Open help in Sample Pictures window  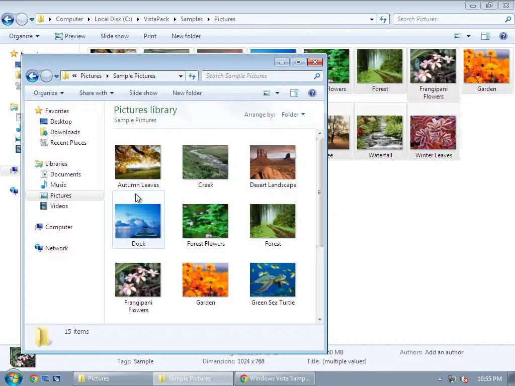(x=312, y=93)
